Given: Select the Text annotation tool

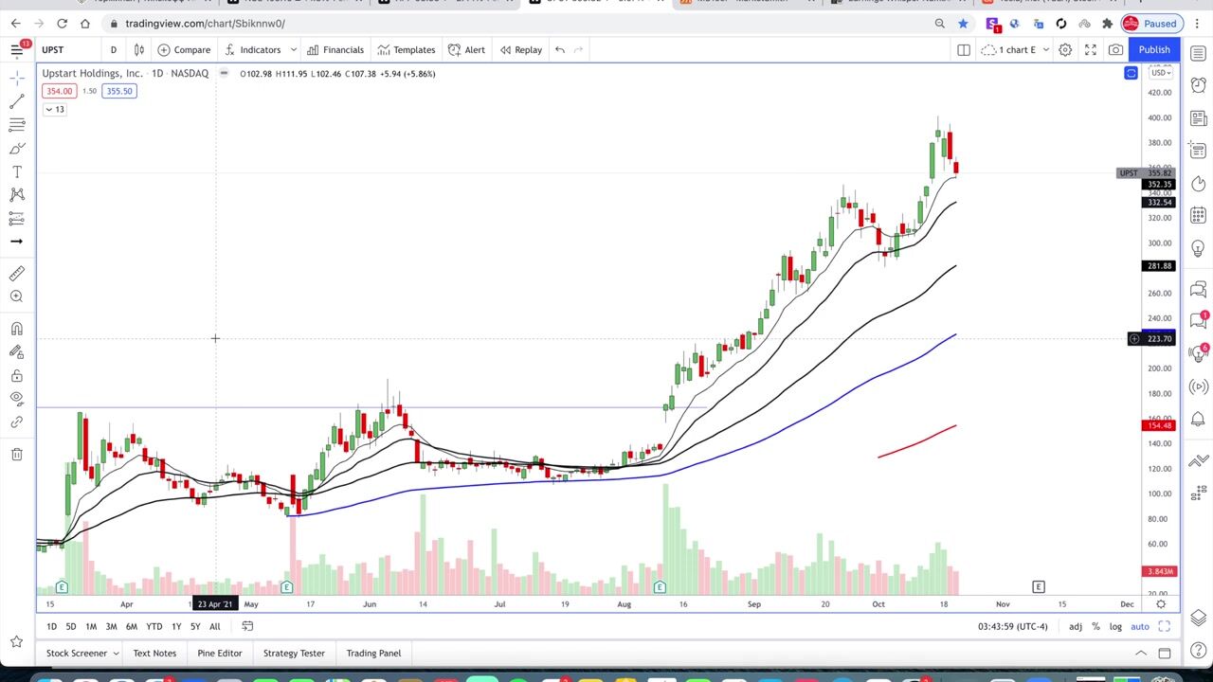Looking at the screenshot, I should coord(17,171).
